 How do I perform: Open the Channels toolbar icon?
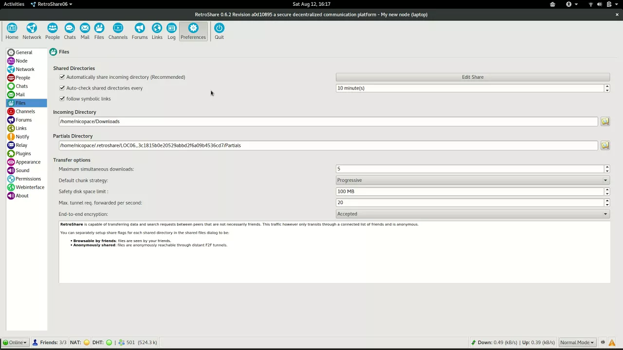(118, 31)
